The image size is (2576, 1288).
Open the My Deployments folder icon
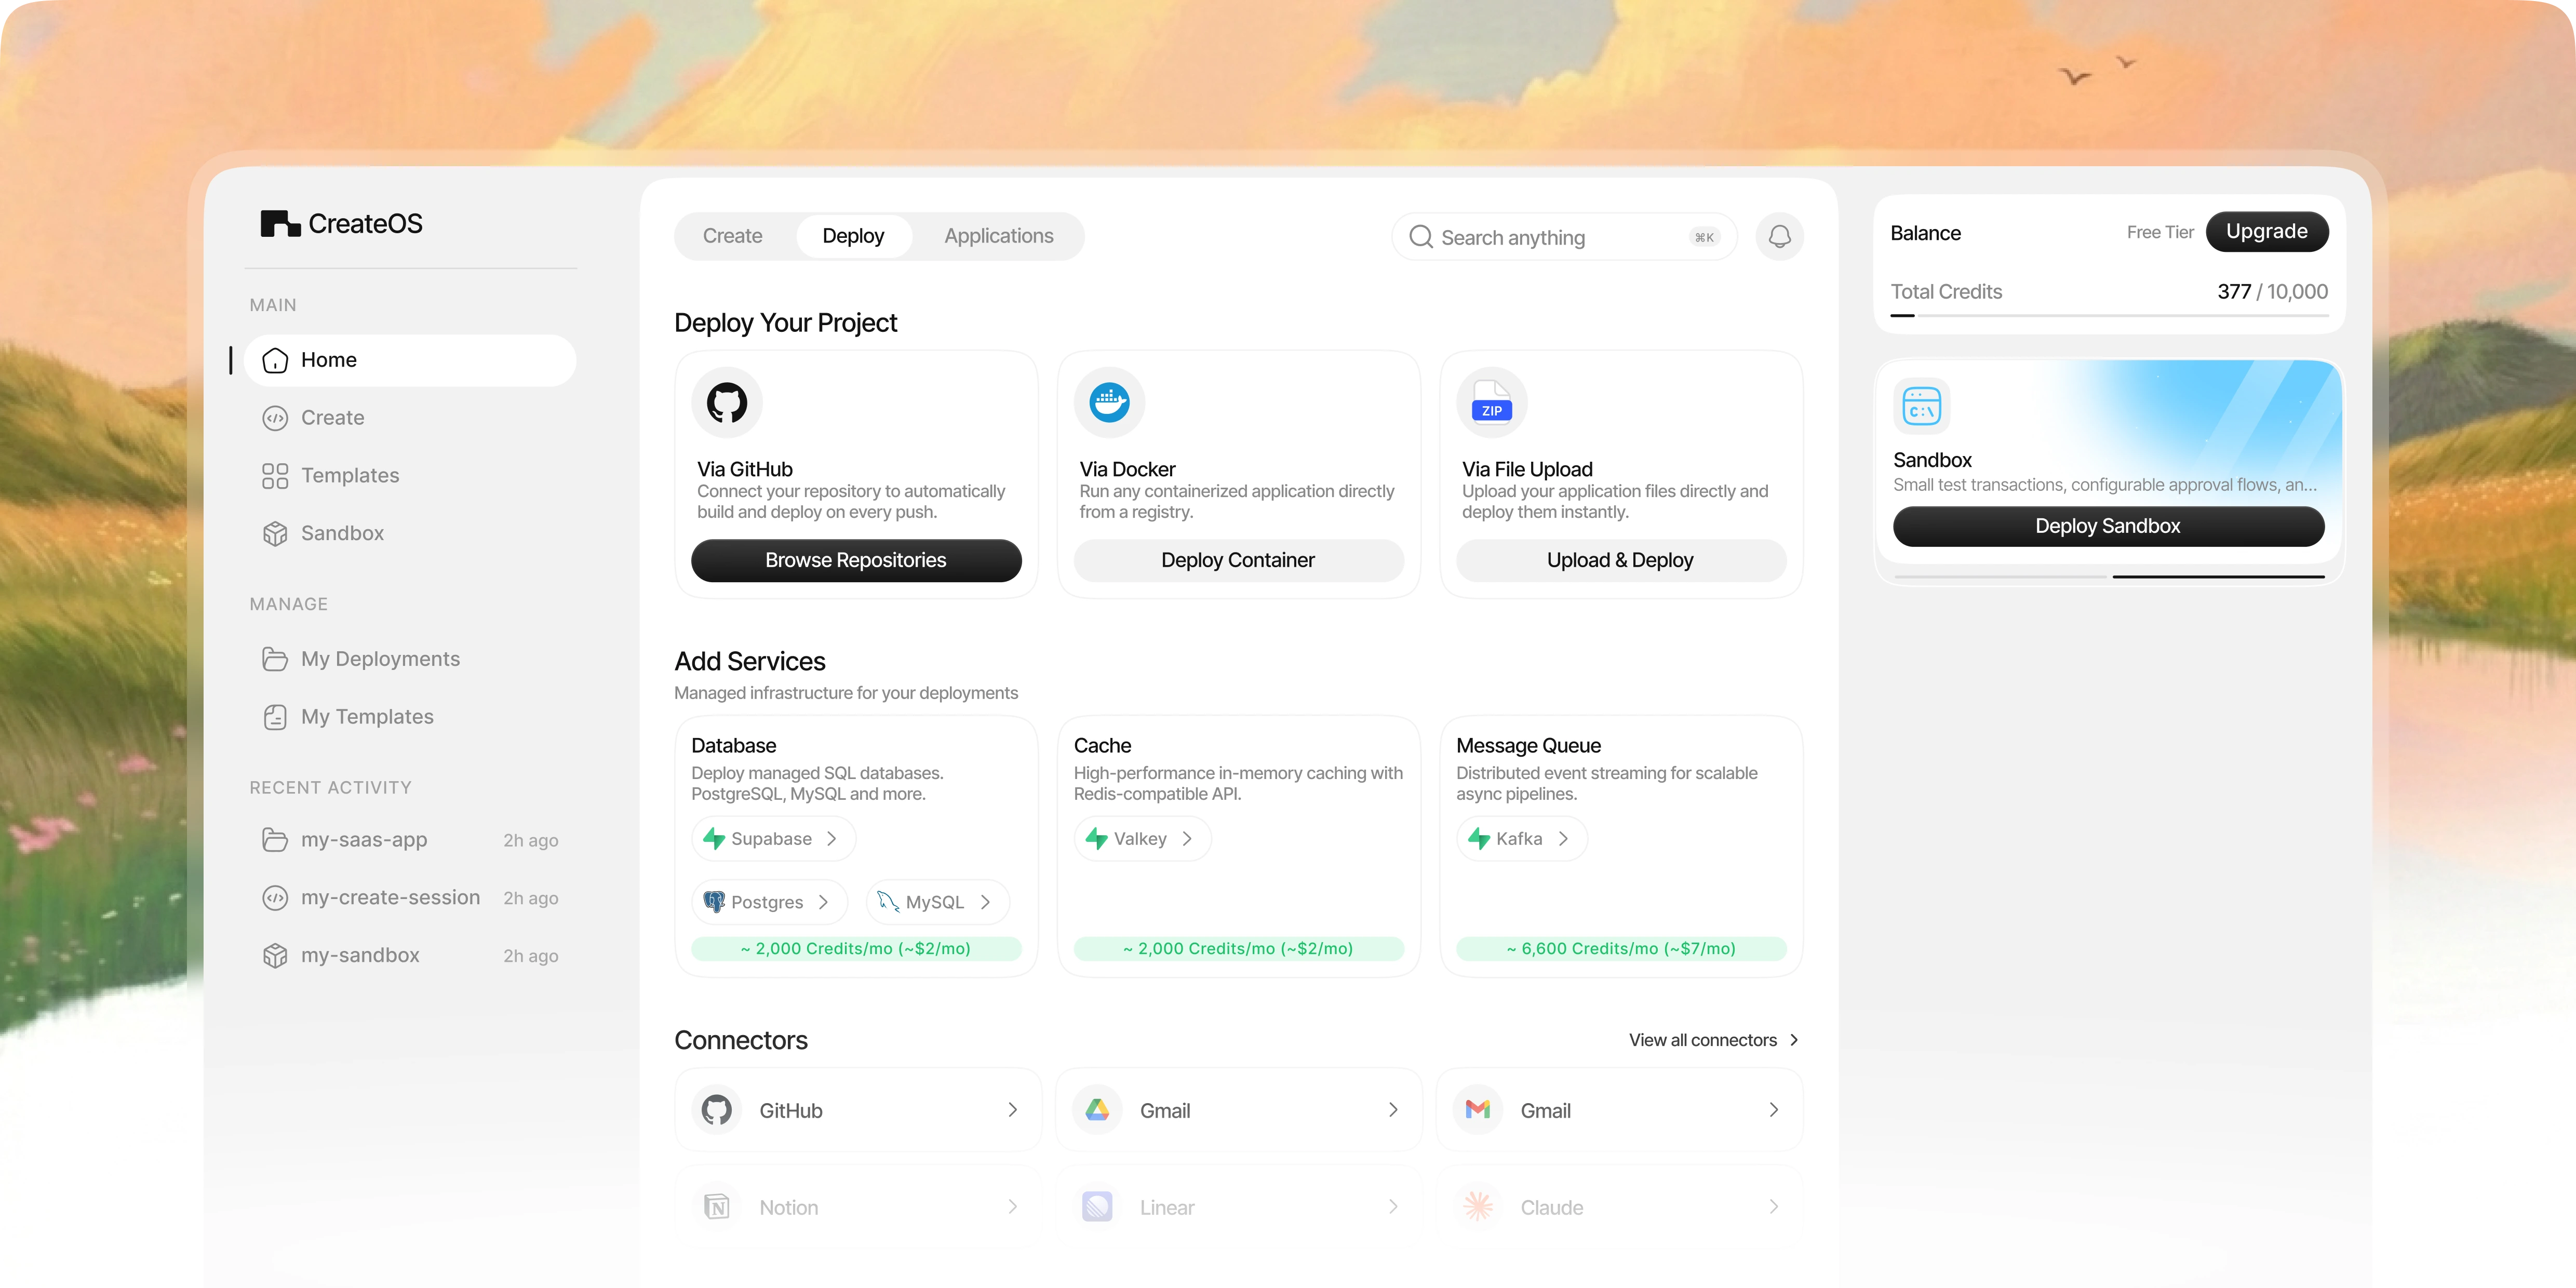coord(276,658)
